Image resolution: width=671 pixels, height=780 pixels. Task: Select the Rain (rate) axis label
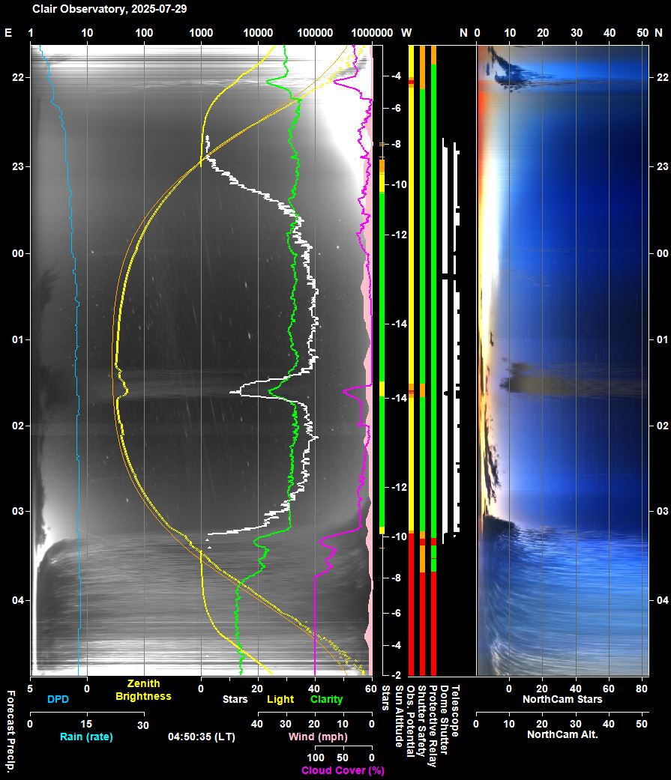(86, 737)
